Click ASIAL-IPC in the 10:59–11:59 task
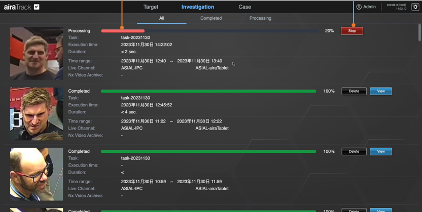This screenshot has width=422, height=212. (132, 189)
